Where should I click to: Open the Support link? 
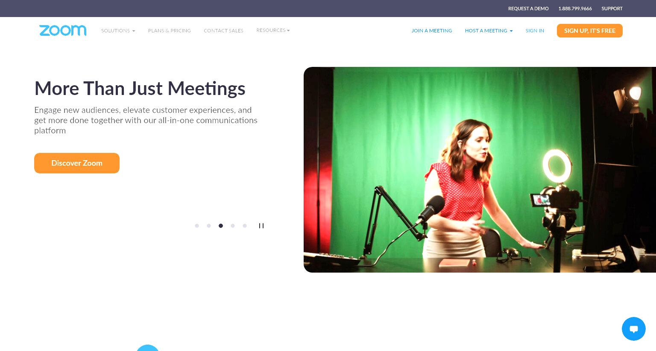(x=612, y=9)
